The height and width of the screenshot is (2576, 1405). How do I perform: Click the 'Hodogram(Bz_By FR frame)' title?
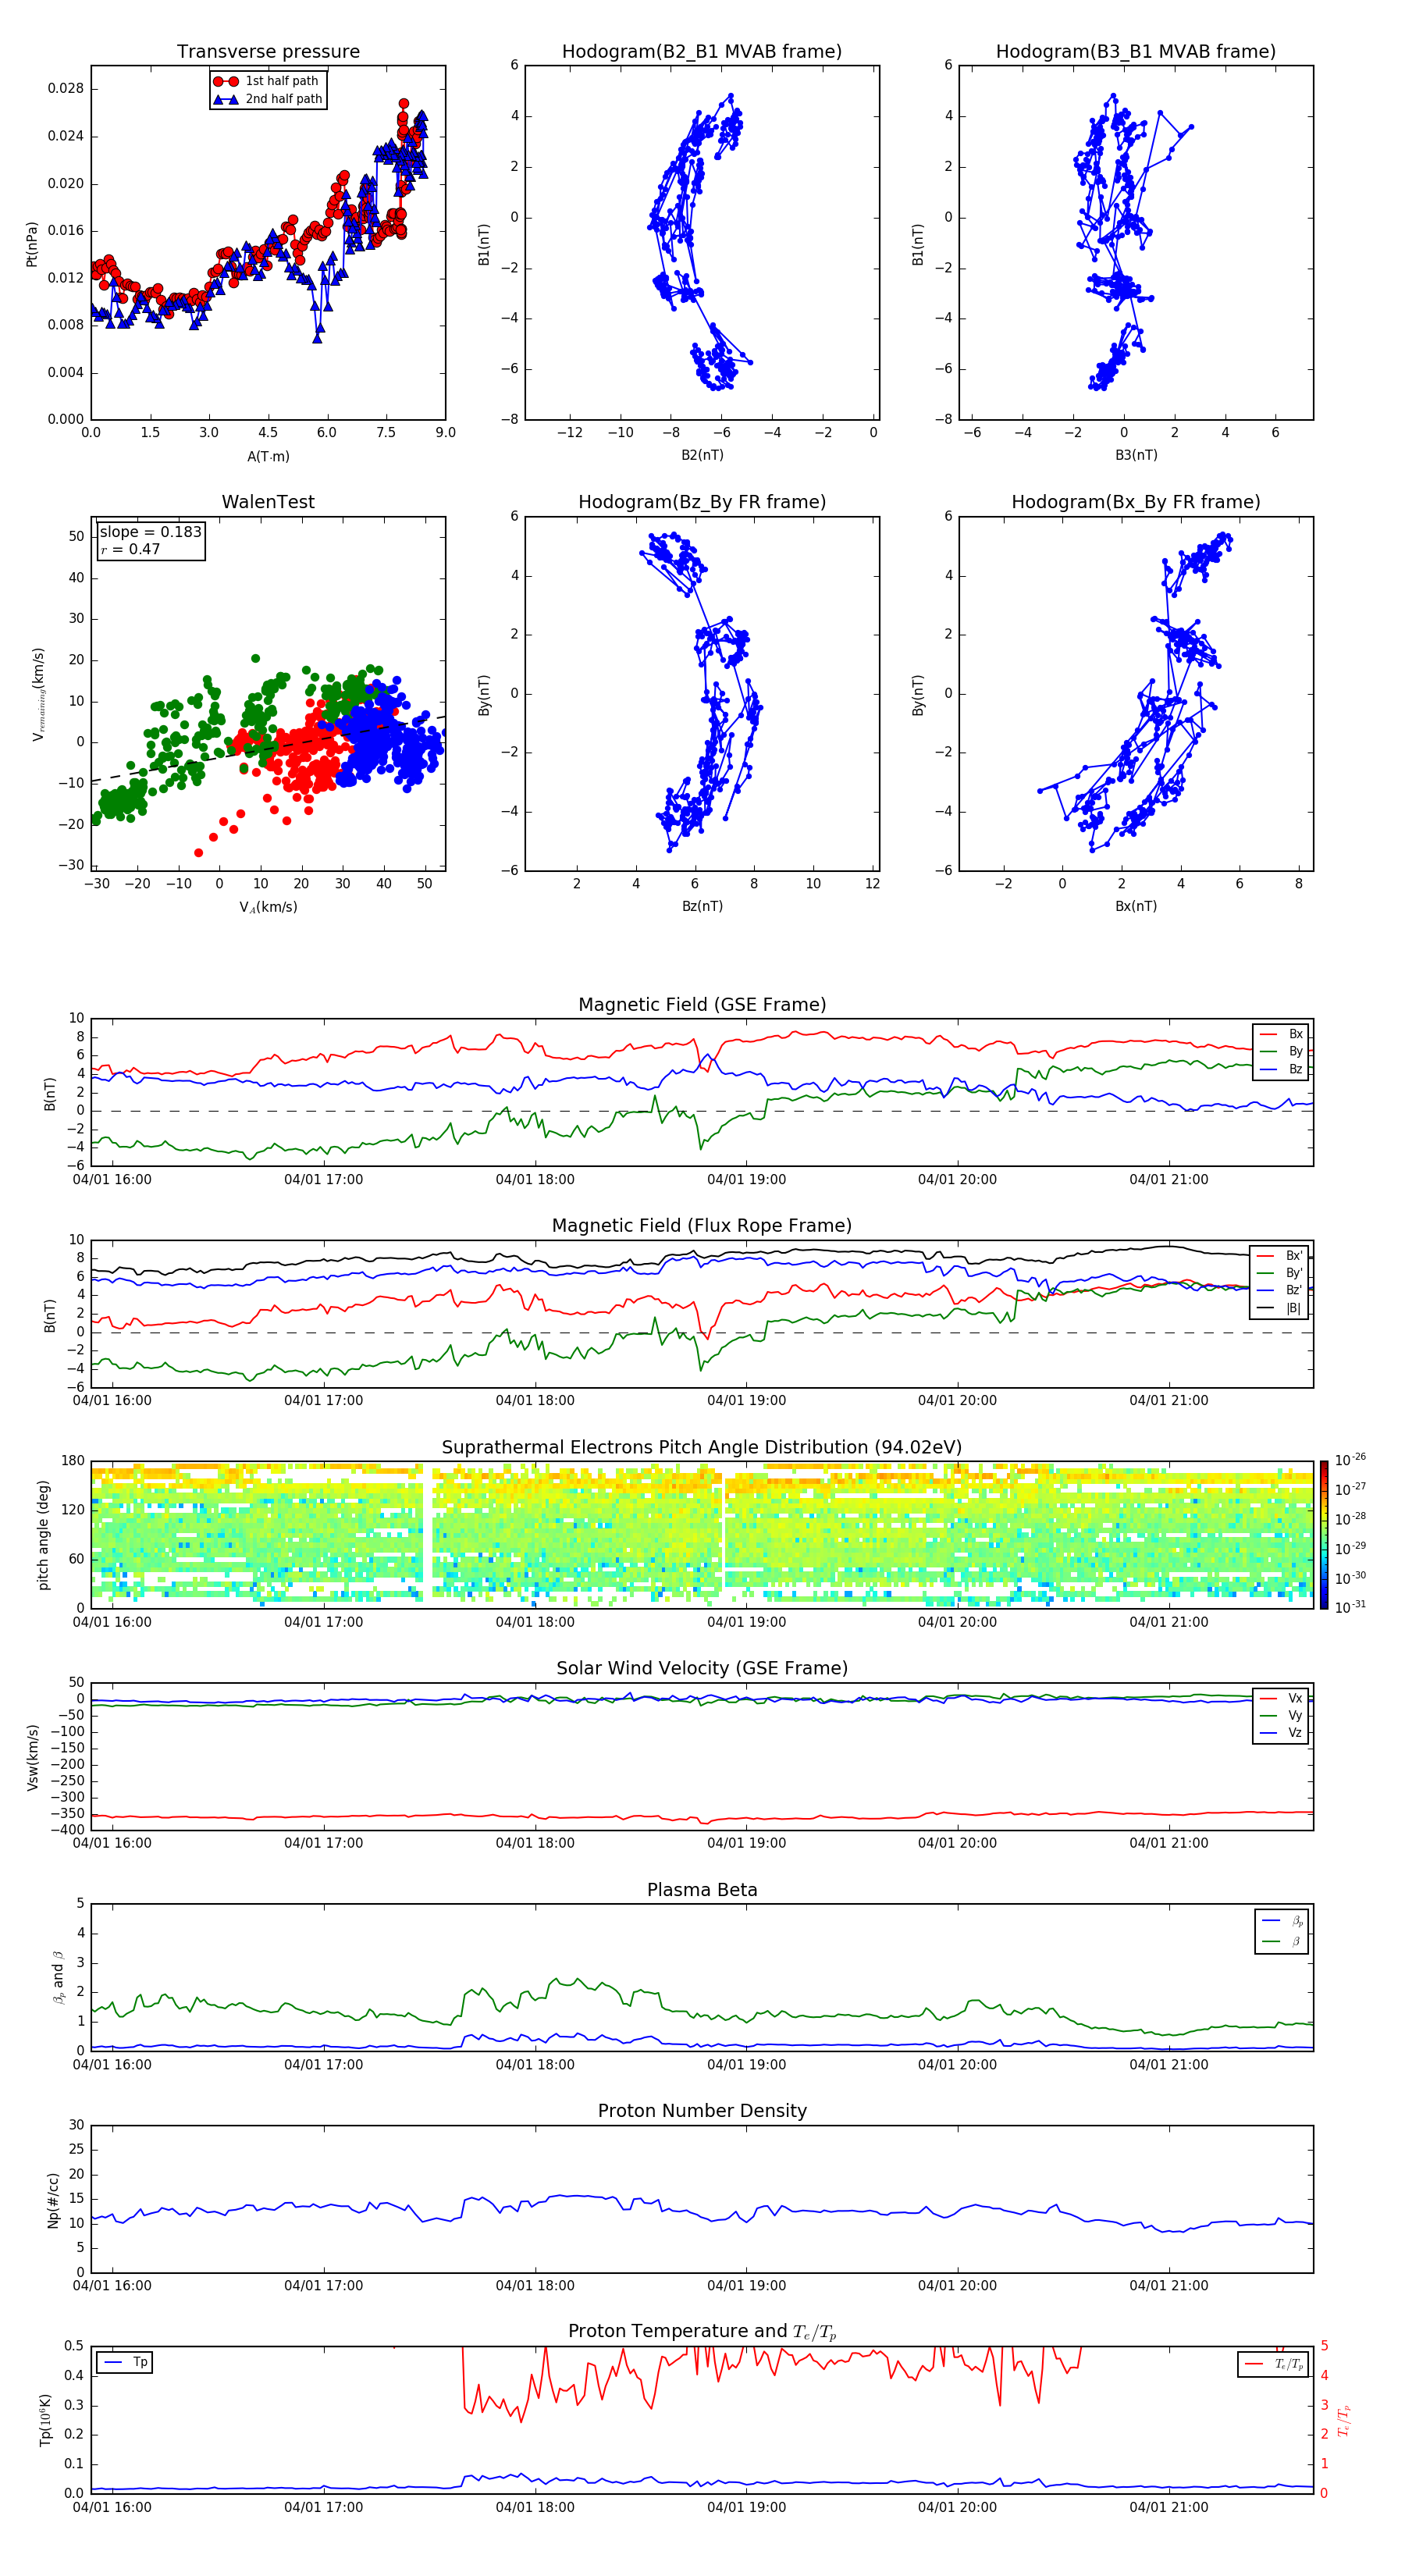pos(702,502)
